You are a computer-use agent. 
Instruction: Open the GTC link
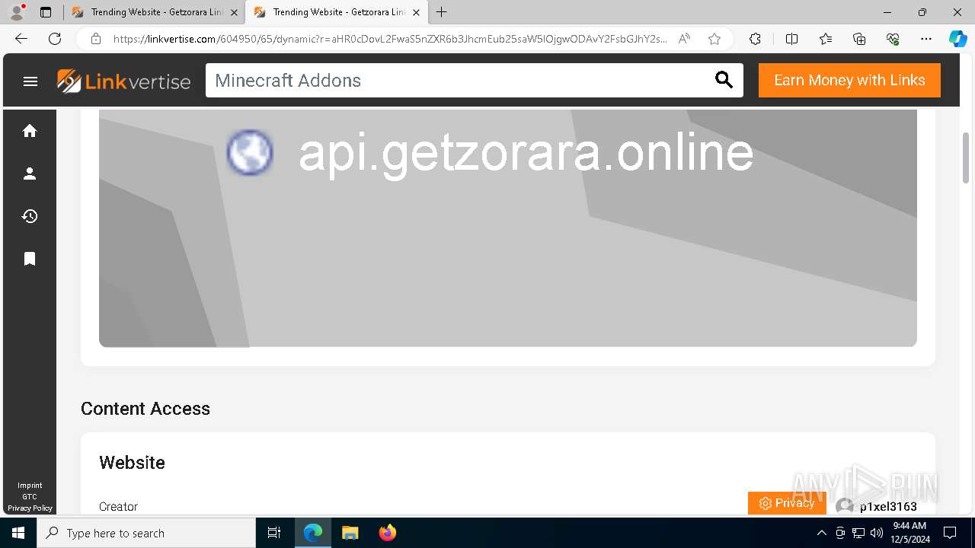30,497
